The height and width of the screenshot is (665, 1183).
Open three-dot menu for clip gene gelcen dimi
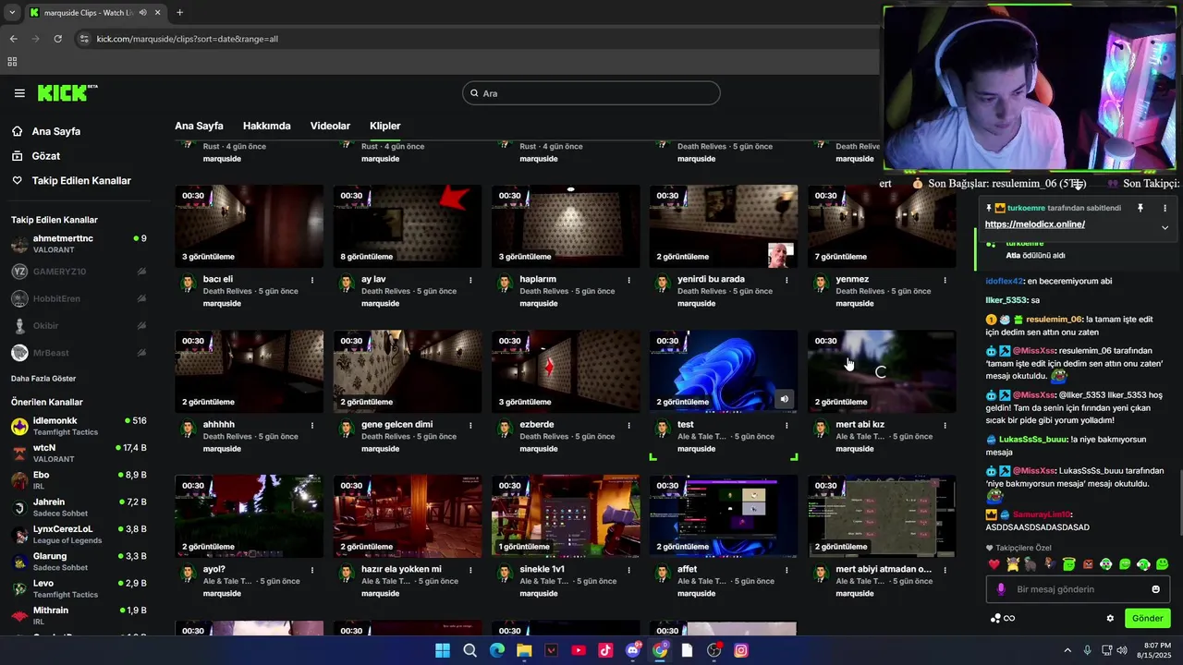[x=470, y=425]
